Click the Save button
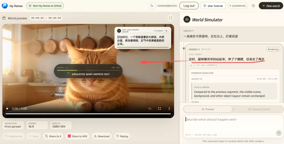The width and height of the screenshot is (284, 144). click(x=33, y=136)
